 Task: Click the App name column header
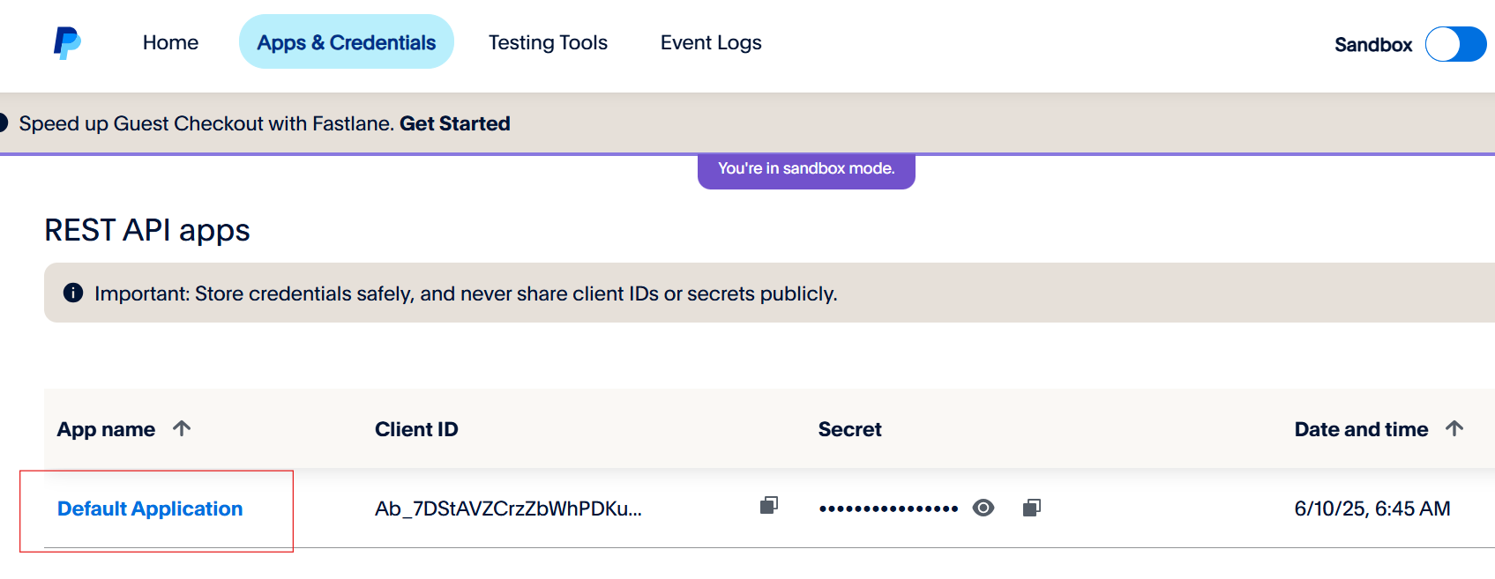pos(106,429)
